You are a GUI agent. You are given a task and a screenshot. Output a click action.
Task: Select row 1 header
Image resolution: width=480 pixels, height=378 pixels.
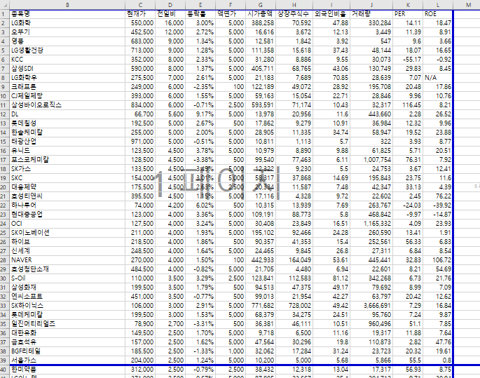pos(5,14)
